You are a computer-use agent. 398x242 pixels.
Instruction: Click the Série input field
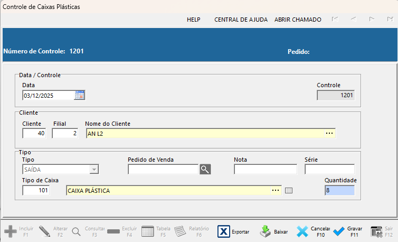(x=329, y=169)
